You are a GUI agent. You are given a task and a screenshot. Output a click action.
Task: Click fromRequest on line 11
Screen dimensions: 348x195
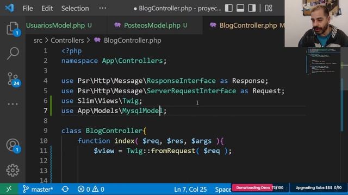coord(173,151)
